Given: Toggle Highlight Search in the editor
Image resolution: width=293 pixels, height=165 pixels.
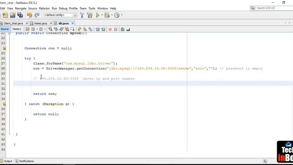Looking at the screenshot, I should 67,29.
